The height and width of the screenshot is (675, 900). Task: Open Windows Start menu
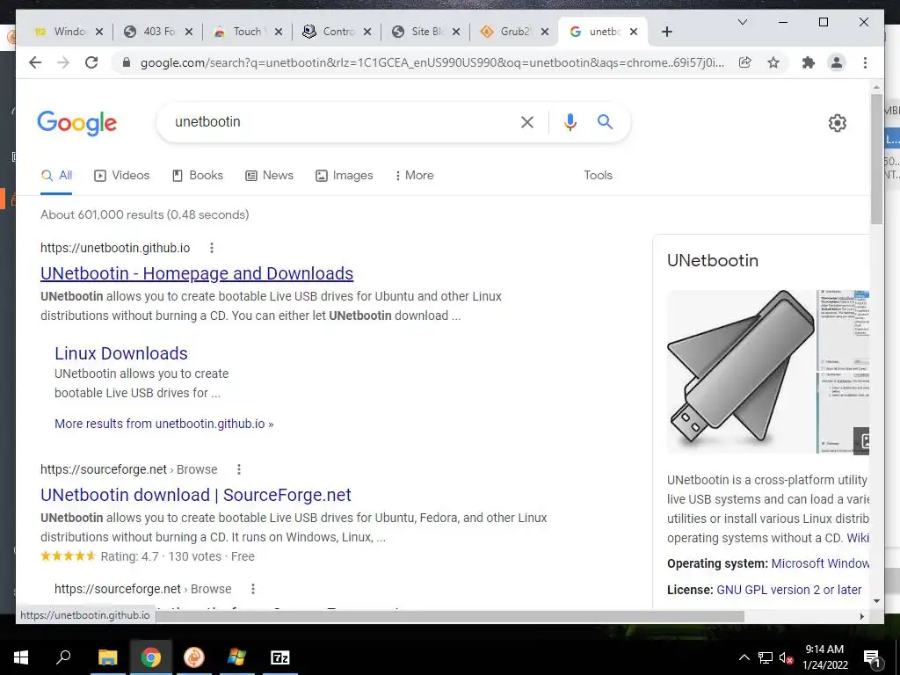point(21,657)
